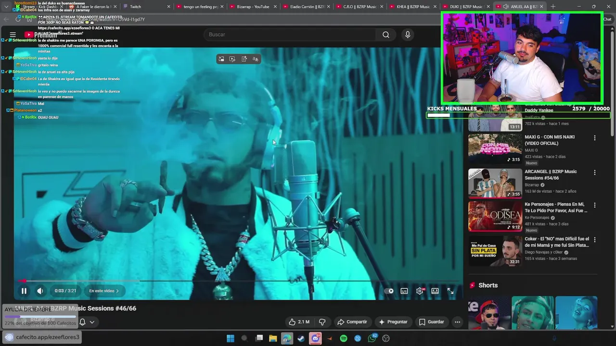Screen dimensions: 616x346
Task: Seek using the video progress bar
Action: pyautogui.click(x=239, y=281)
